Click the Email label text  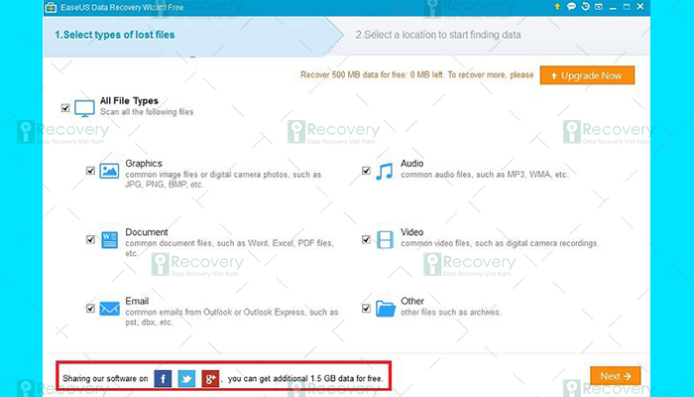[137, 301]
